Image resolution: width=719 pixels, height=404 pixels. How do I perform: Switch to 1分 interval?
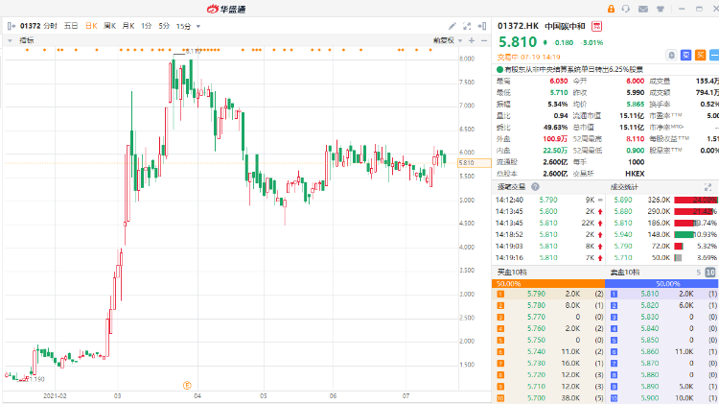coord(147,26)
